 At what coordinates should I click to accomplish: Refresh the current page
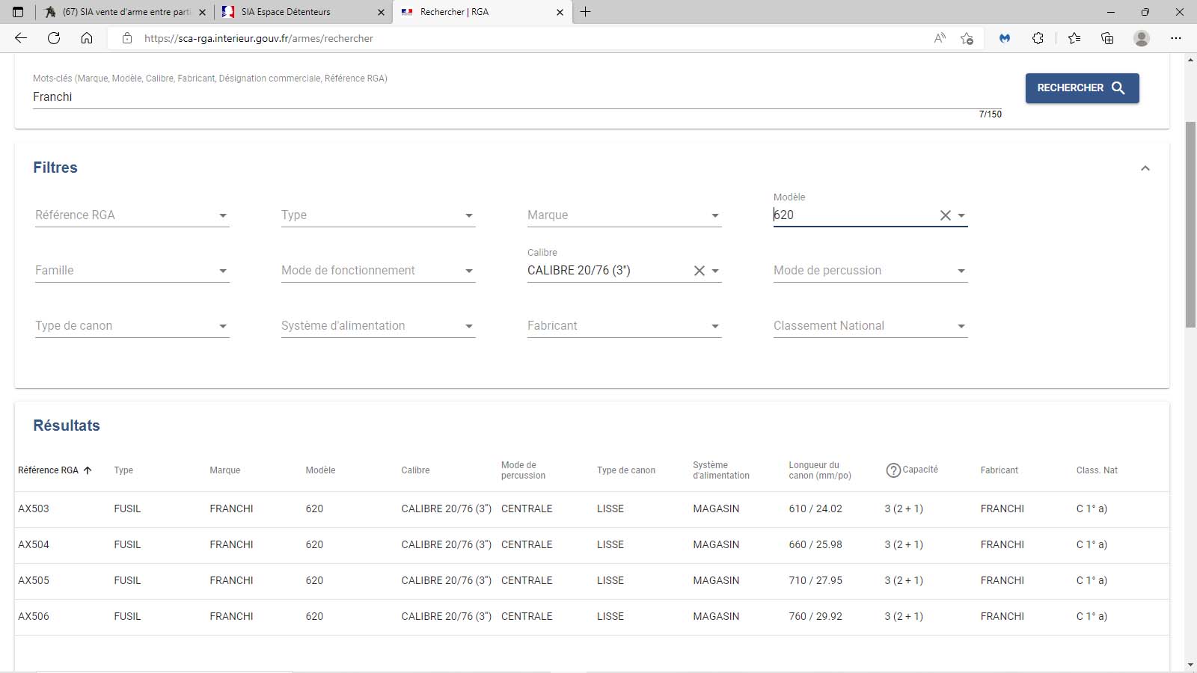(54, 38)
